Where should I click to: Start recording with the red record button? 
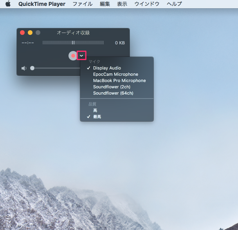[x=73, y=56]
